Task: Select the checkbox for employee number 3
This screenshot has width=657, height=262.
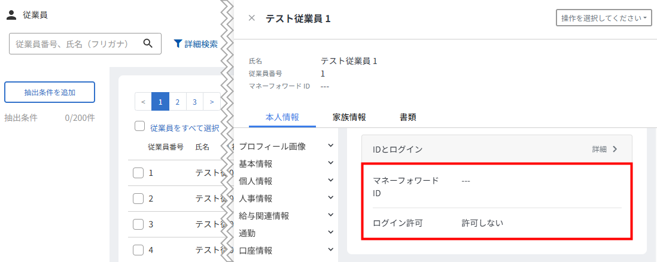Action: (138, 224)
